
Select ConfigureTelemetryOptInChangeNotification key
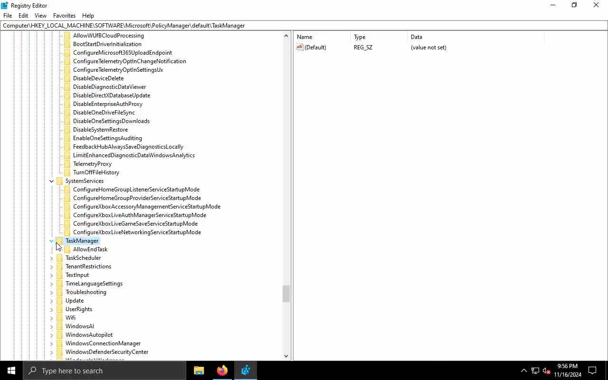click(x=130, y=61)
